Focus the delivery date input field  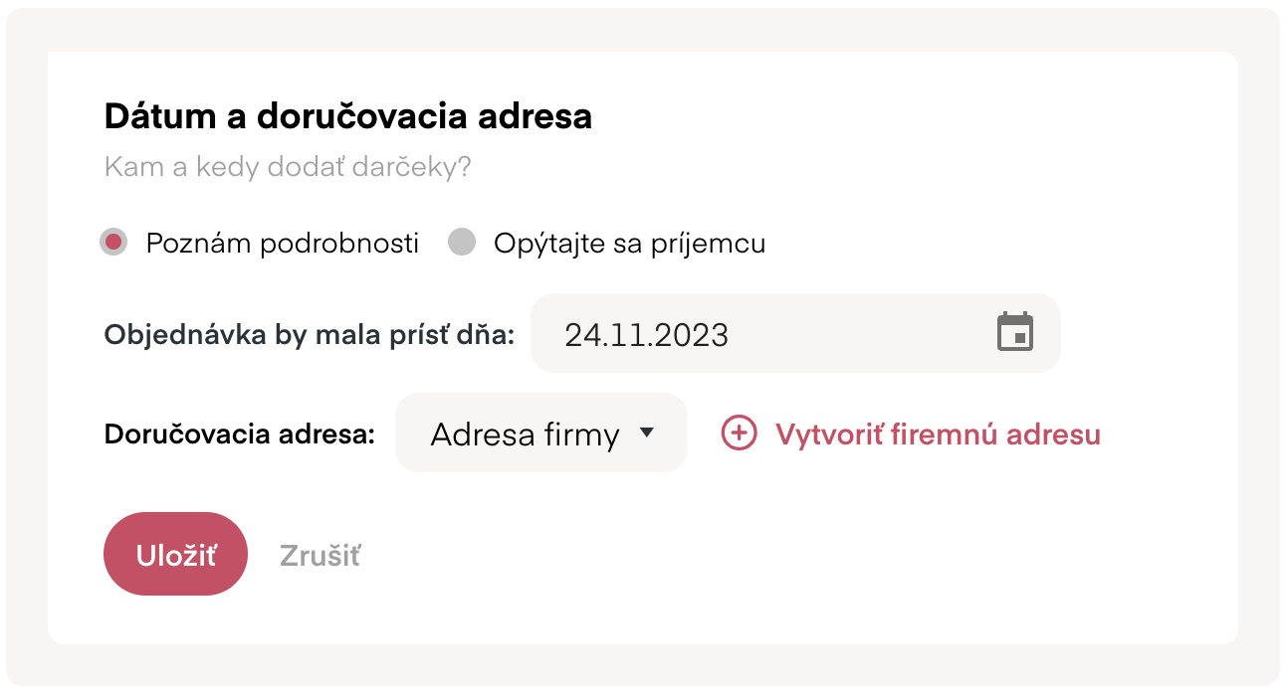point(795,333)
